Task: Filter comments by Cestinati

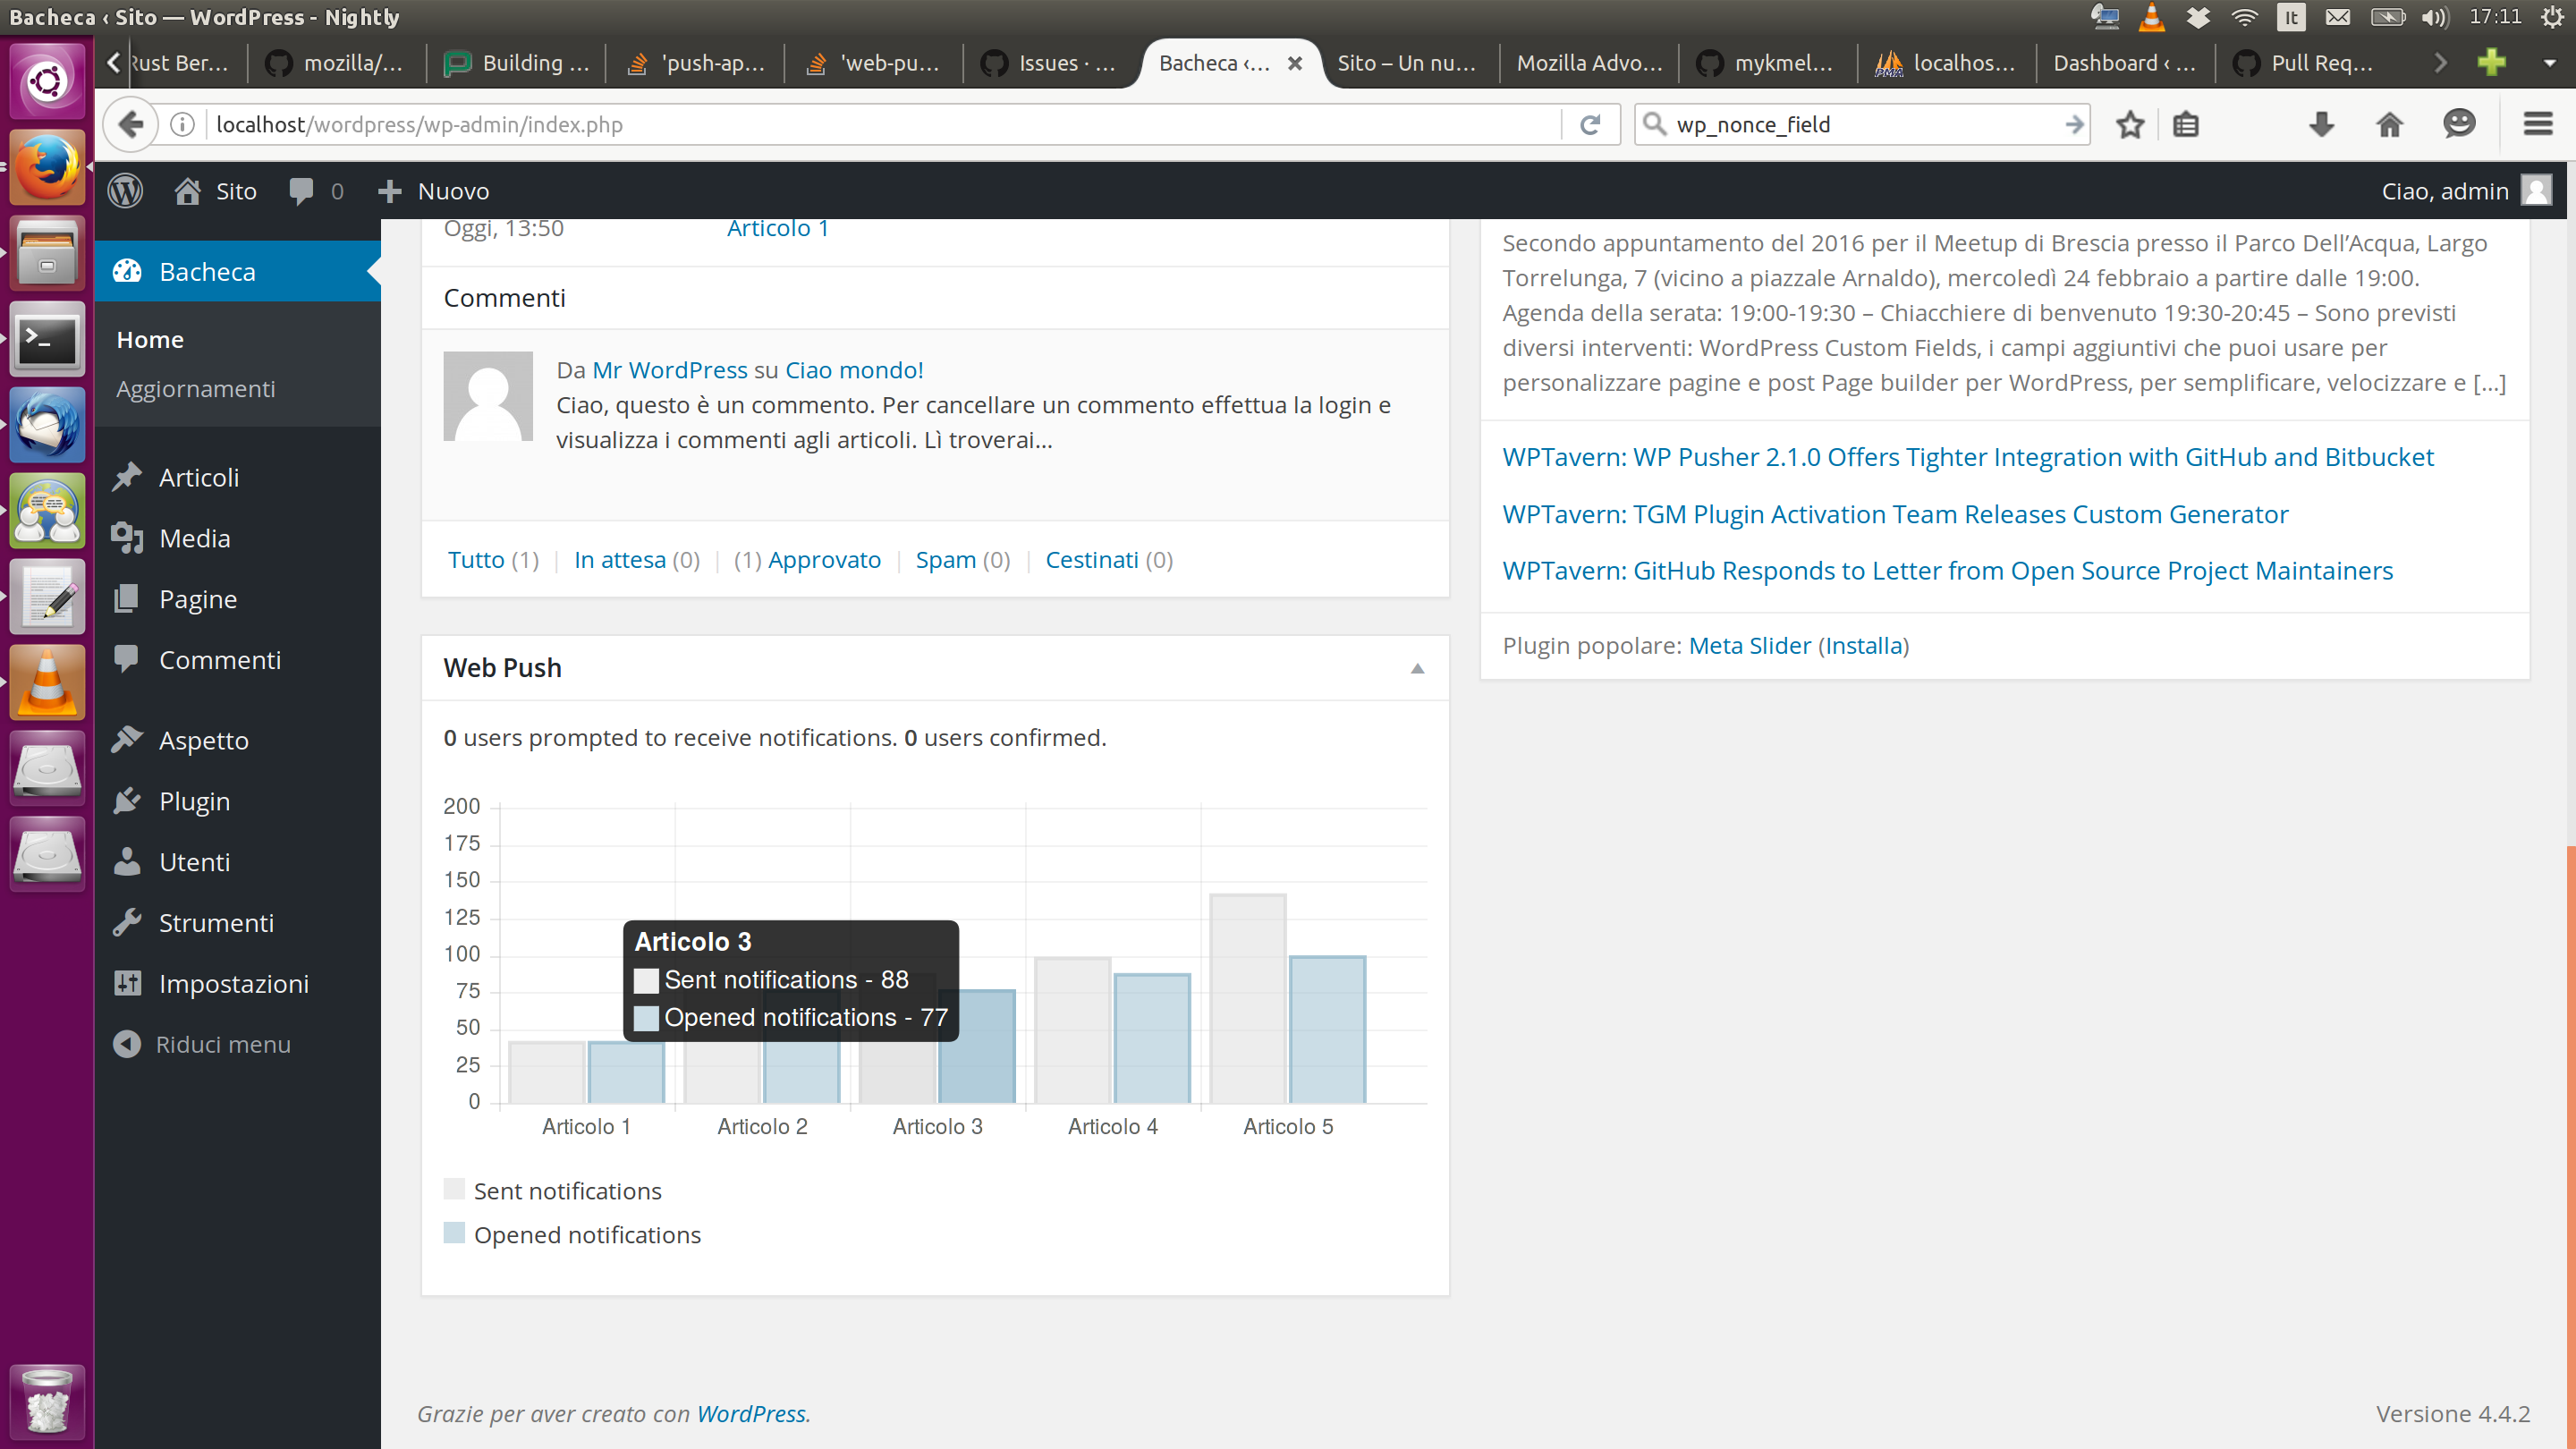Action: pyautogui.click(x=1092, y=560)
